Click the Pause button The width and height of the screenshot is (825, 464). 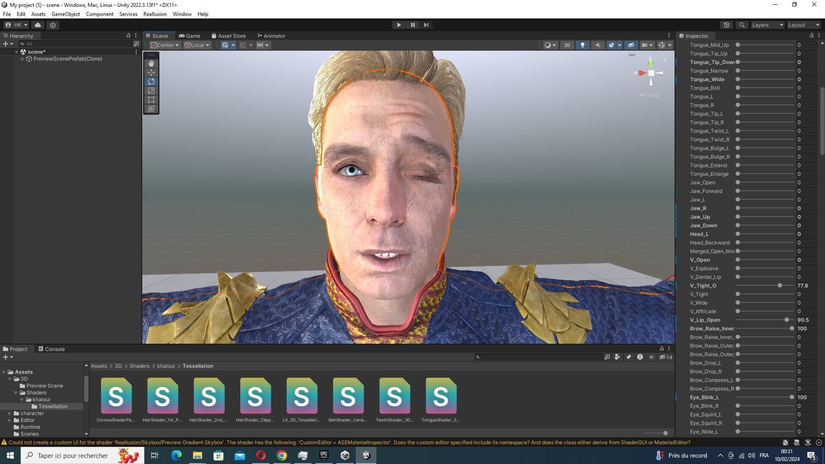pos(412,25)
